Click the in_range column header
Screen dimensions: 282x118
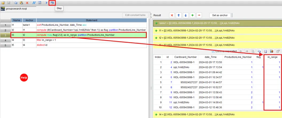coord(272,57)
